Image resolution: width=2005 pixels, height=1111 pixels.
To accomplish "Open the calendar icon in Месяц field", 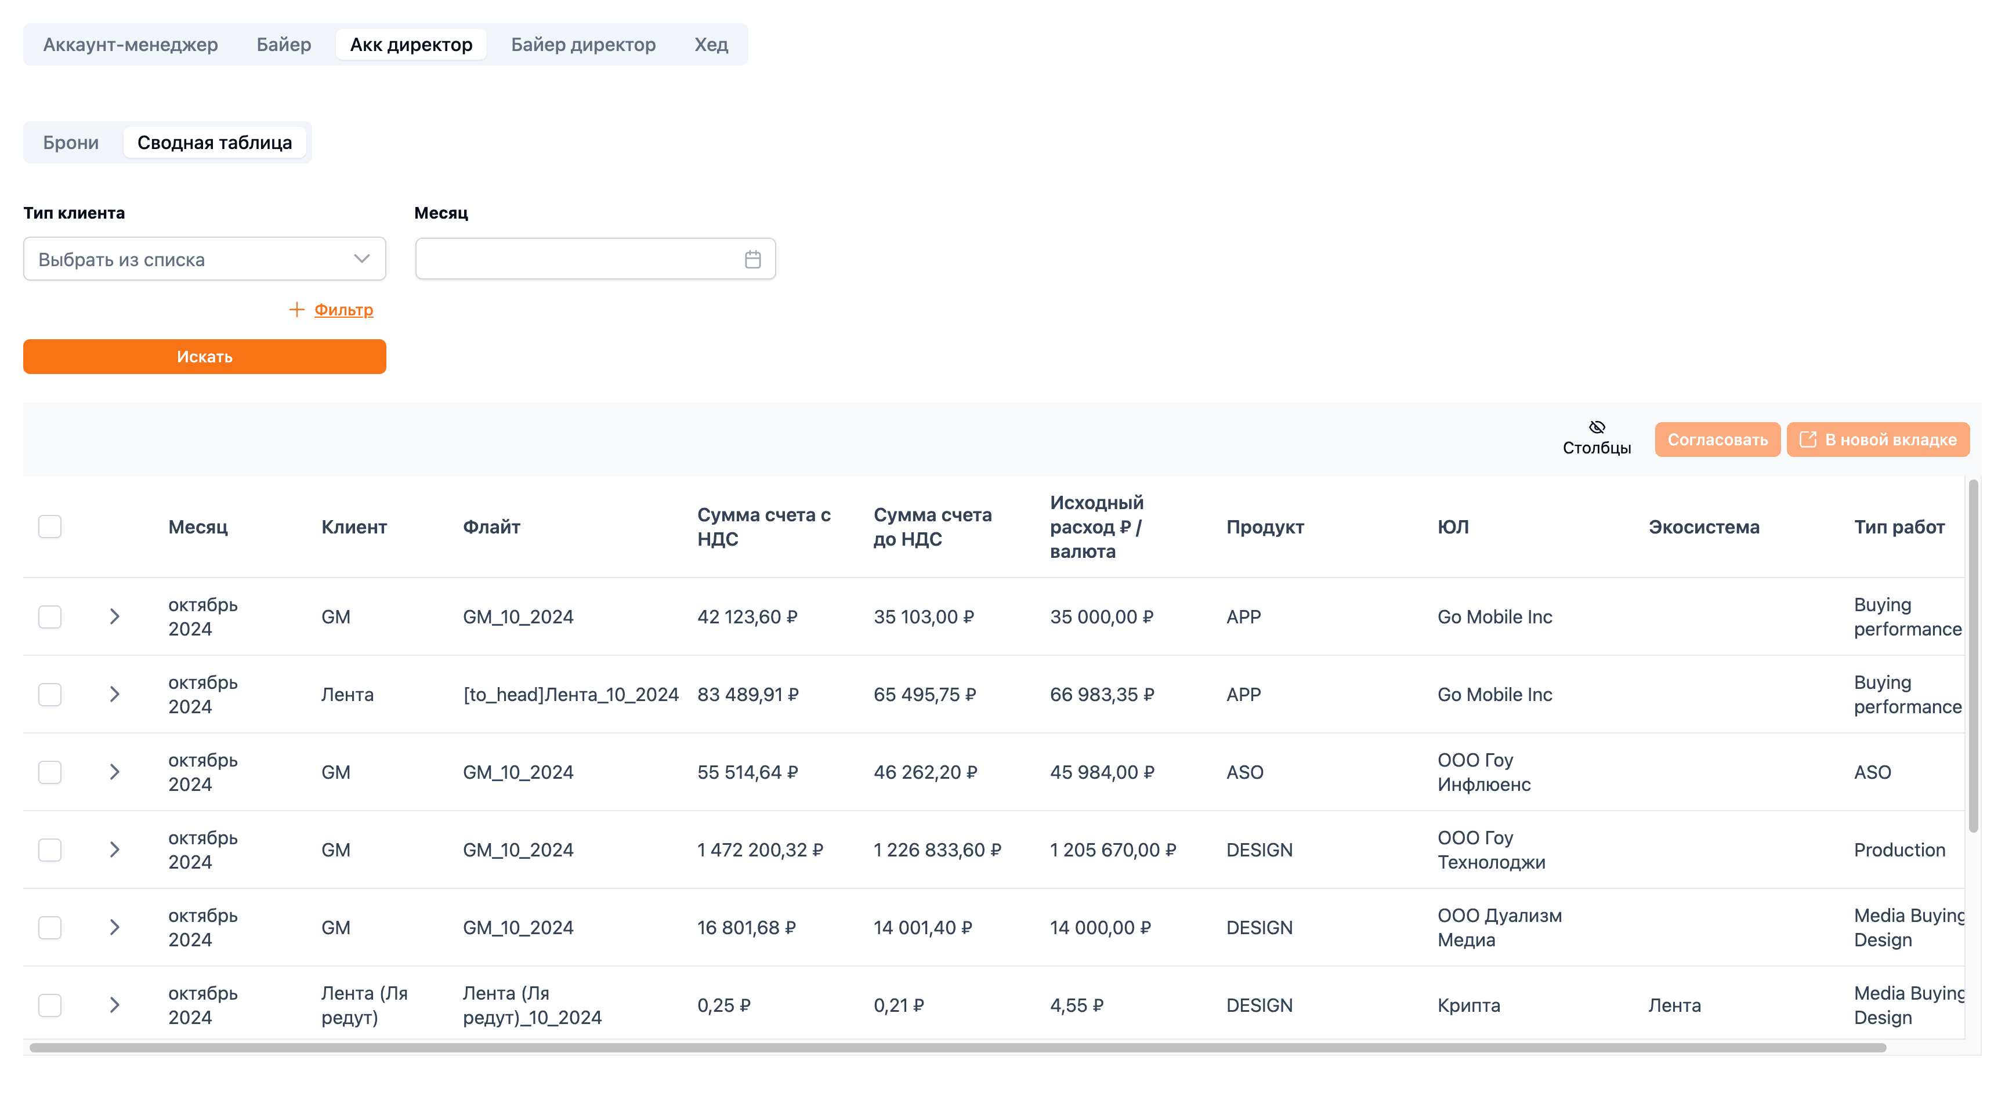I will point(752,259).
